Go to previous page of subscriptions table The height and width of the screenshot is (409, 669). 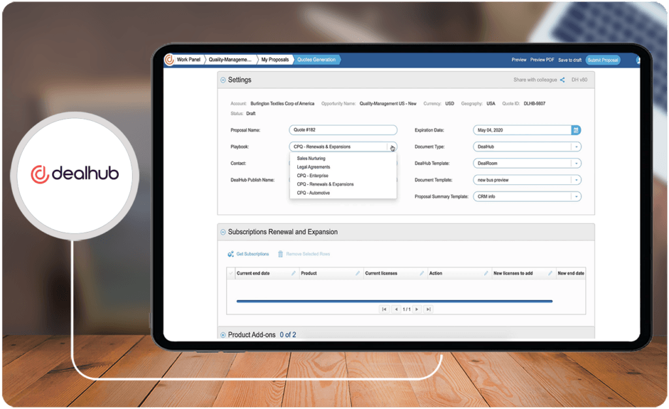(x=397, y=309)
